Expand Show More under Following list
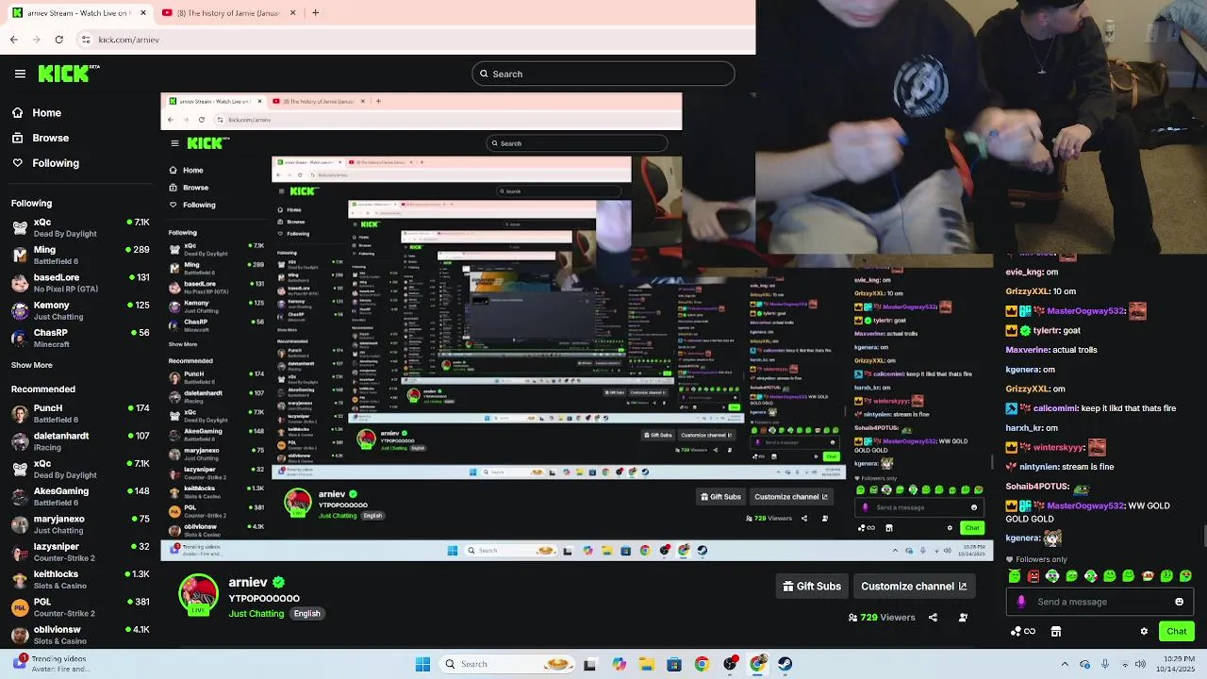Image resolution: width=1207 pixels, height=679 pixels. coord(32,365)
